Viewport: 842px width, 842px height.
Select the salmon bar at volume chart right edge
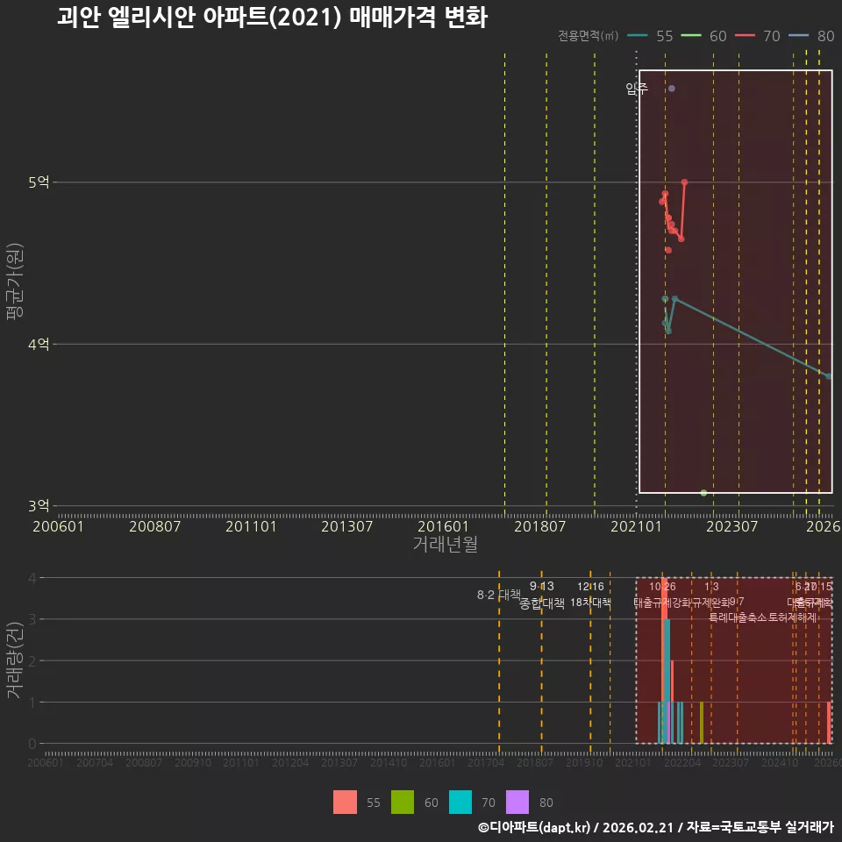click(829, 723)
